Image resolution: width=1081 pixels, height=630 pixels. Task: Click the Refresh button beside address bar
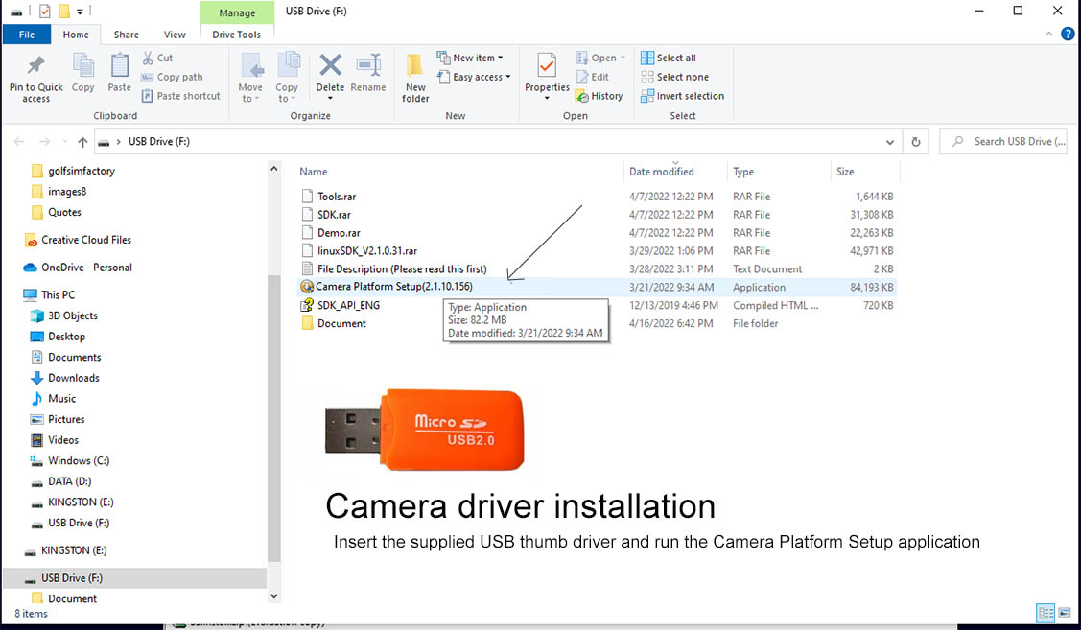pos(916,142)
